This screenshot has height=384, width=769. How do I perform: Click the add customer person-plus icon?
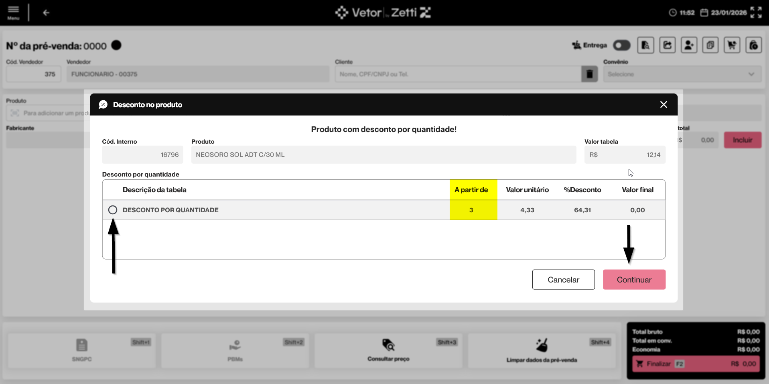coord(689,45)
